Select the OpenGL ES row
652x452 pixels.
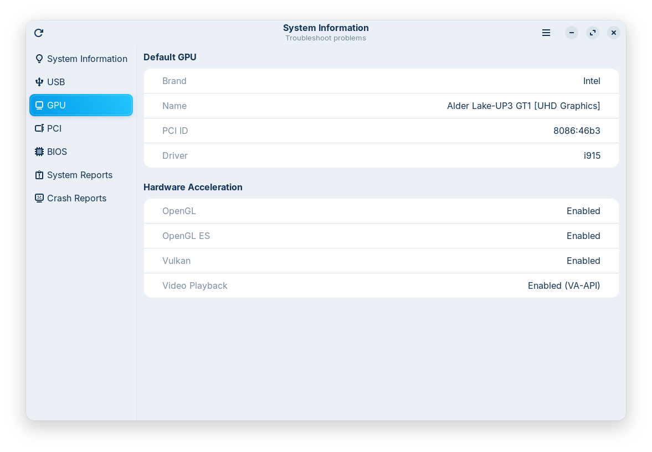381,236
